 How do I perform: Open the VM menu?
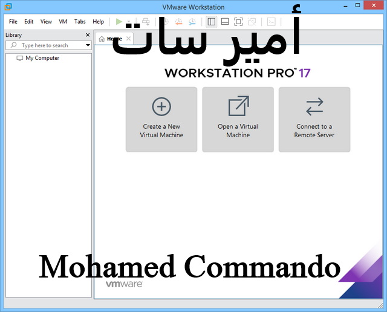pyautogui.click(x=63, y=22)
